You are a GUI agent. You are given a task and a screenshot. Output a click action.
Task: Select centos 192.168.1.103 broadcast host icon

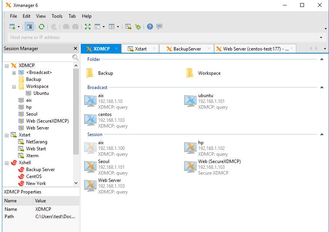point(90,120)
